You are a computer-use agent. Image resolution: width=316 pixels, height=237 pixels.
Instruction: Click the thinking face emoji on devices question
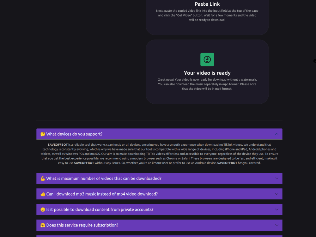point(42,134)
